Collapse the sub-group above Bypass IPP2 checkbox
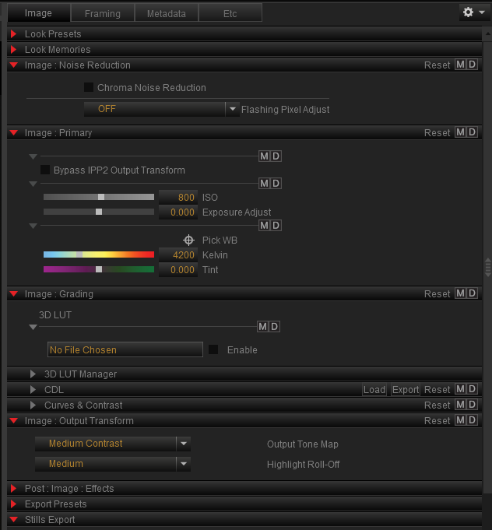The height and width of the screenshot is (530, 492). coord(33,156)
